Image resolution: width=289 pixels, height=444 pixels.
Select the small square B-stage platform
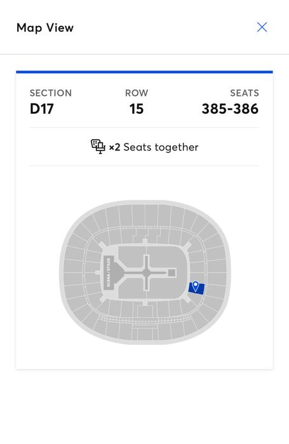(172, 273)
